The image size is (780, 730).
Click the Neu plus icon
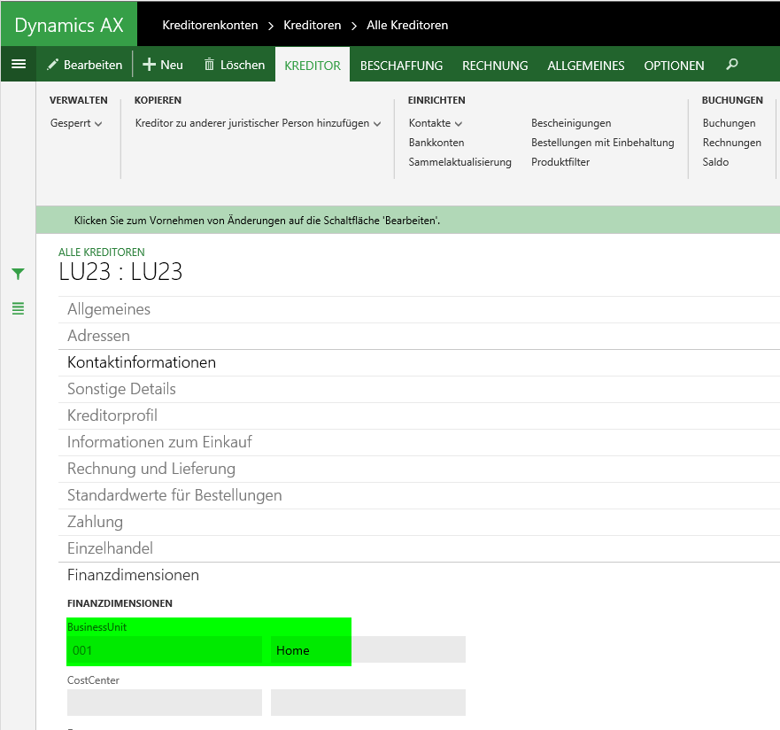pyautogui.click(x=149, y=65)
